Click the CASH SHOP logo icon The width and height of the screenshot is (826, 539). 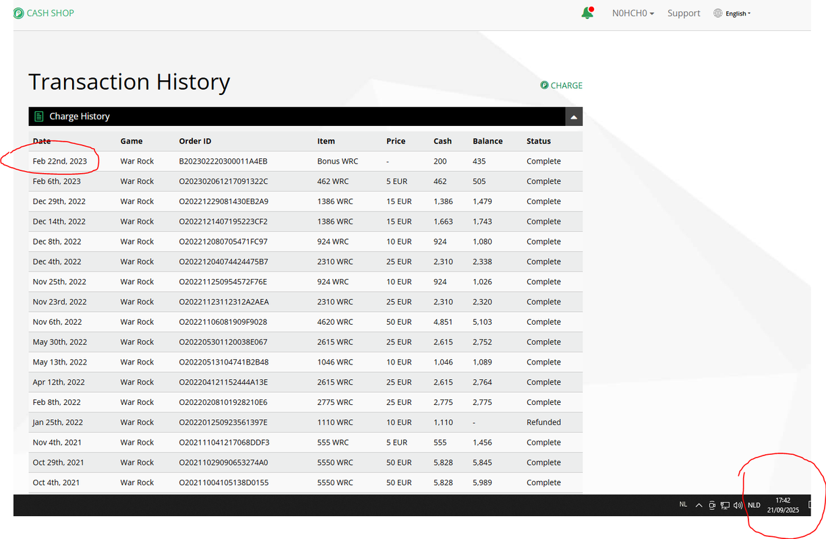click(19, 13)
